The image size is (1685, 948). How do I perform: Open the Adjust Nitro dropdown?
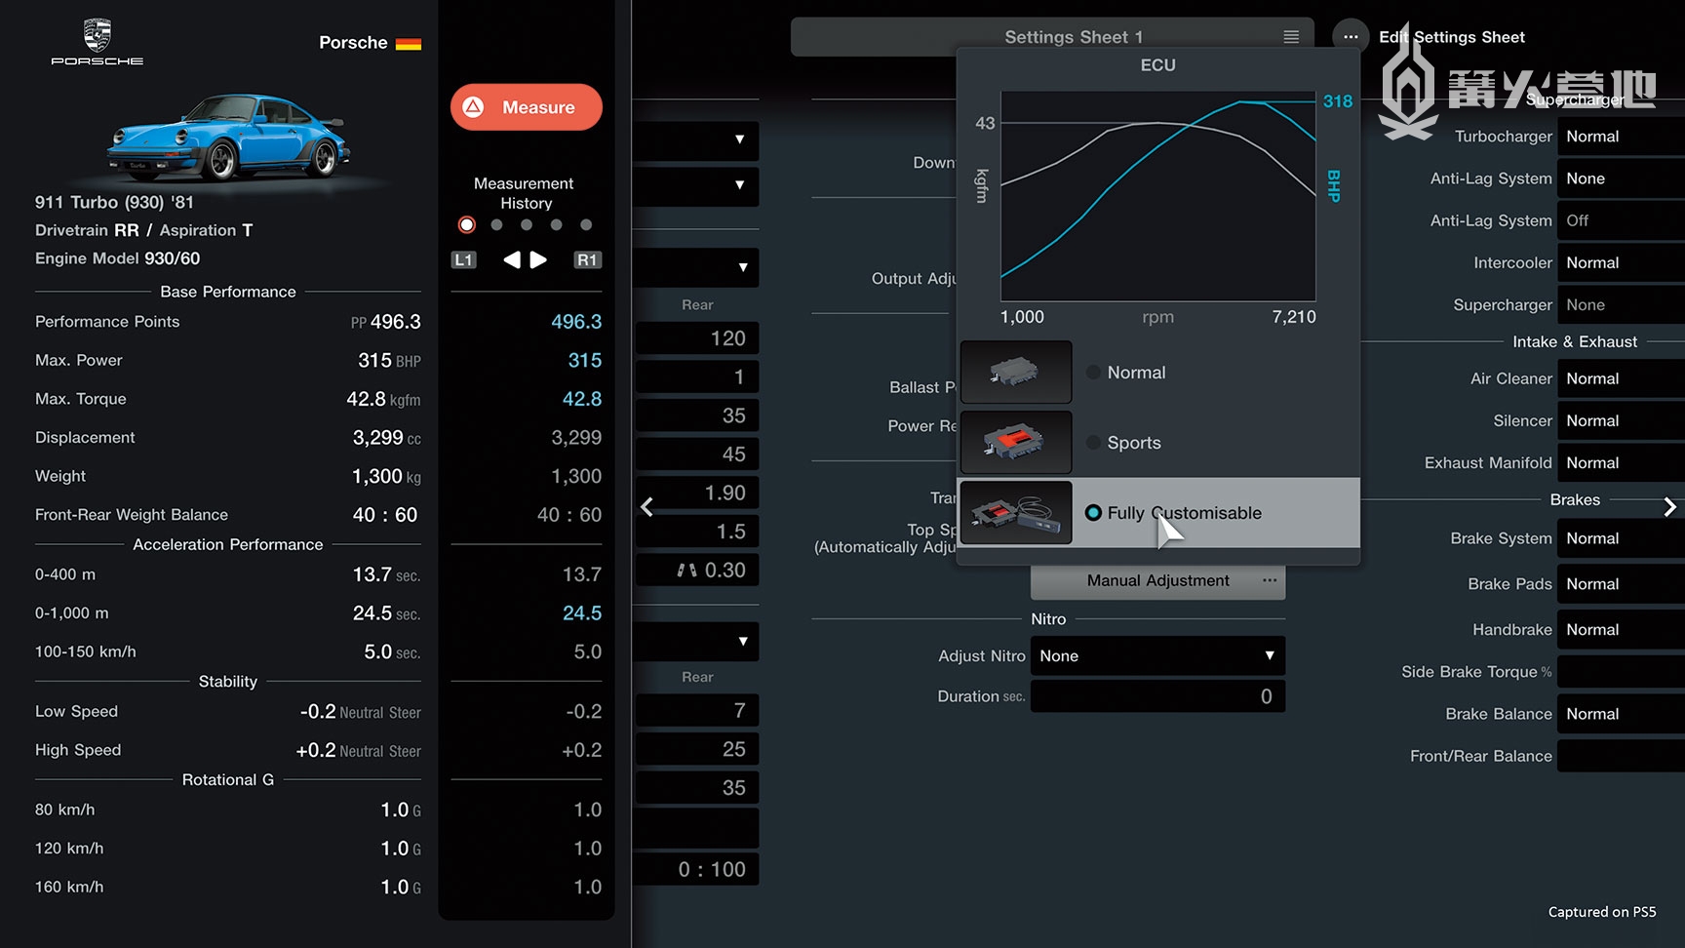pyautogui.click(x=1157, y=655)
